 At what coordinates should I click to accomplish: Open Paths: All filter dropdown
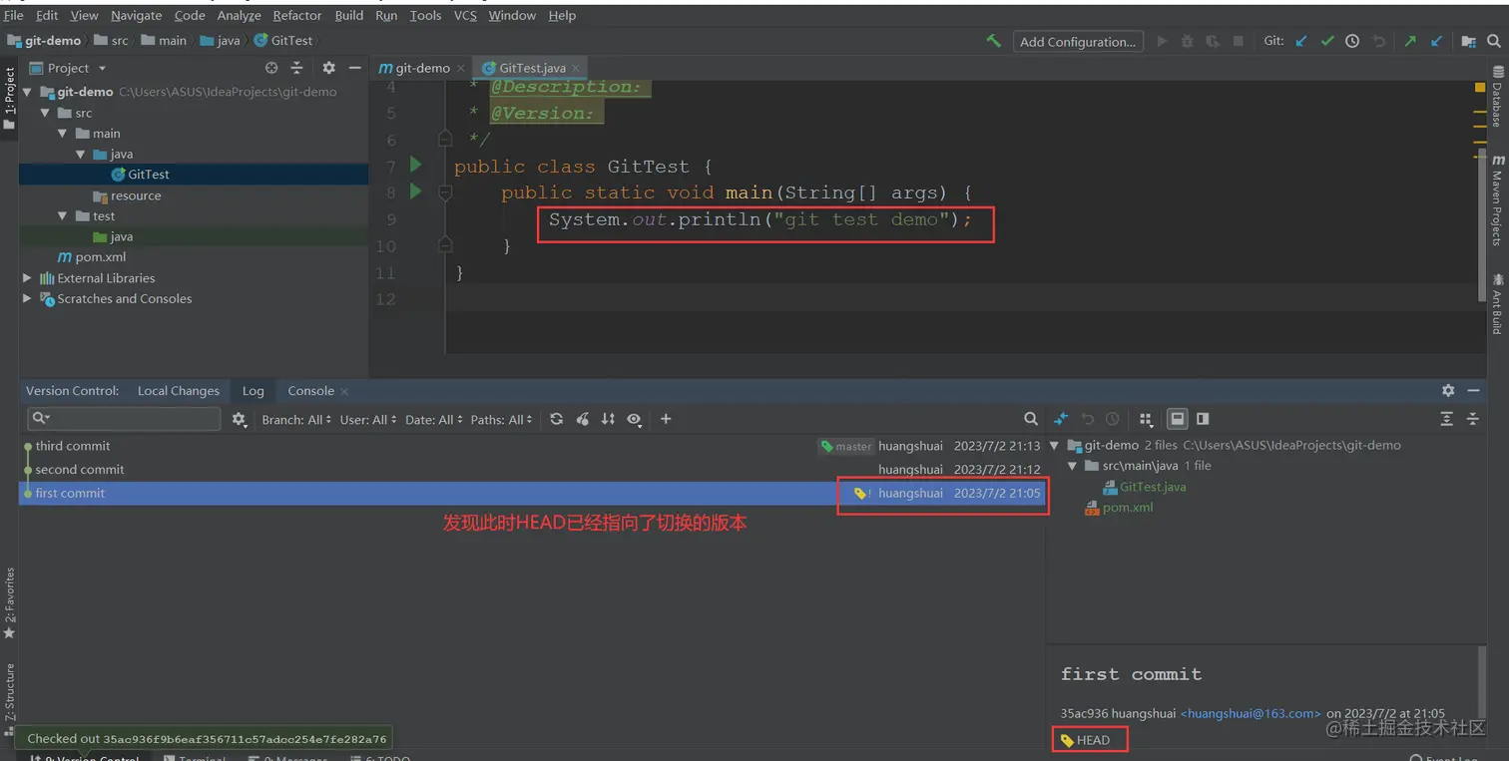click(502, 420)
